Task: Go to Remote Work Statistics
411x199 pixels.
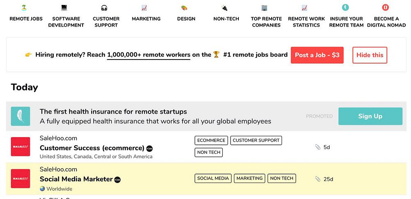Action: click(x=306, y=22)
